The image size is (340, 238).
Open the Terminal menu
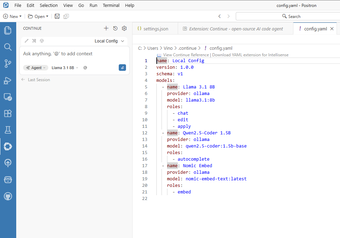[111, 5]
